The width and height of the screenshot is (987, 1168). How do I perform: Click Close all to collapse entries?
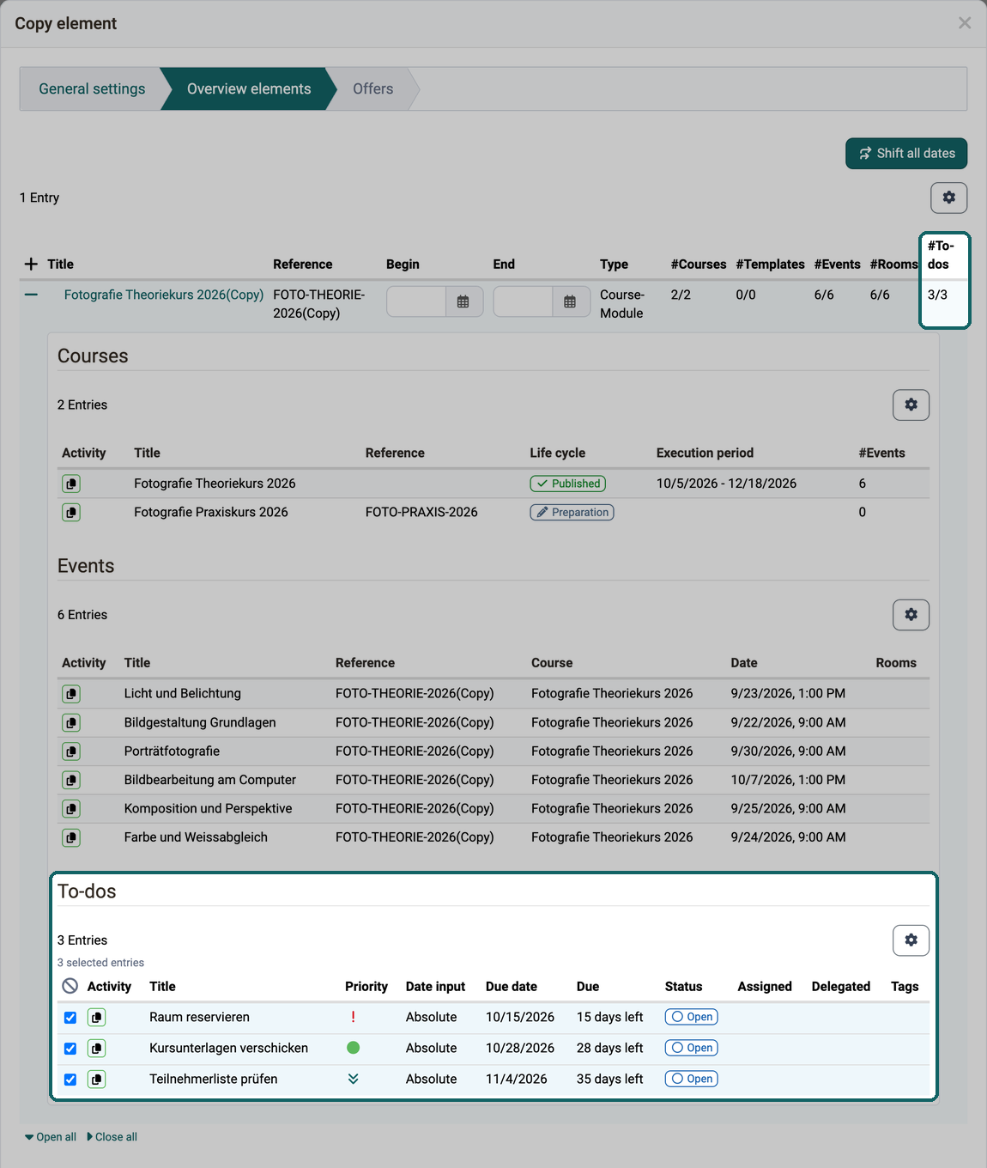click(x=112, y=1137)
